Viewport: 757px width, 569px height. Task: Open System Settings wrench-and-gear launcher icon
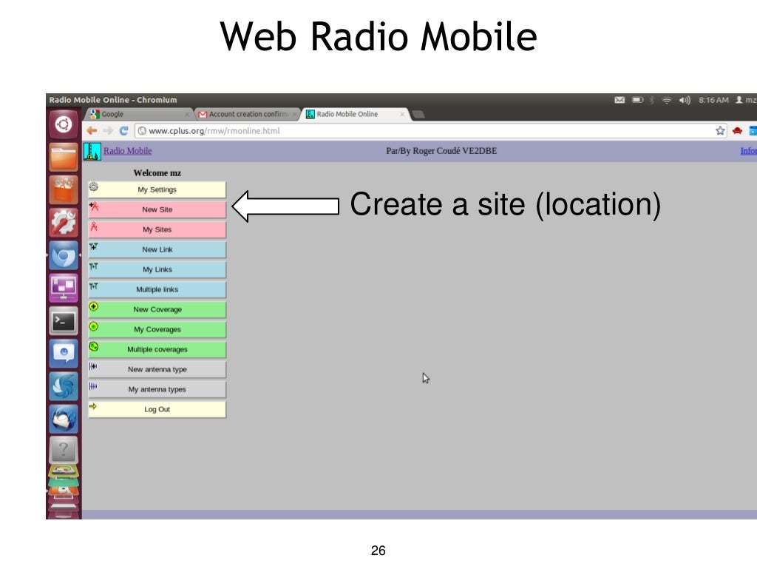coord(64,223)
